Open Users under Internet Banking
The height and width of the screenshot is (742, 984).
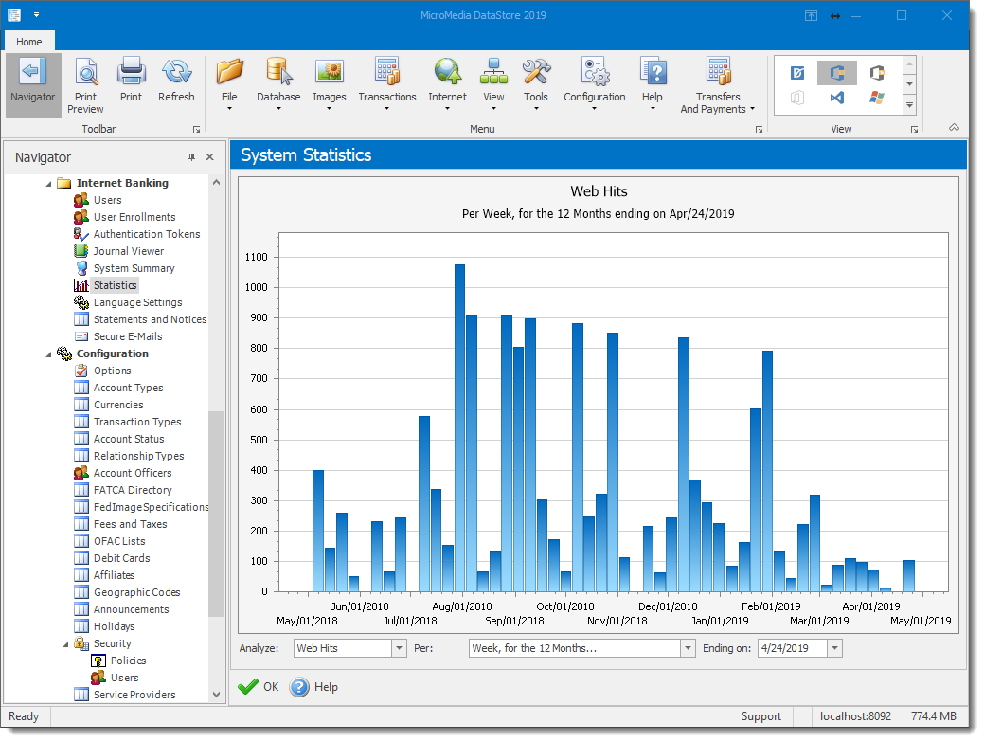point(107,200)
